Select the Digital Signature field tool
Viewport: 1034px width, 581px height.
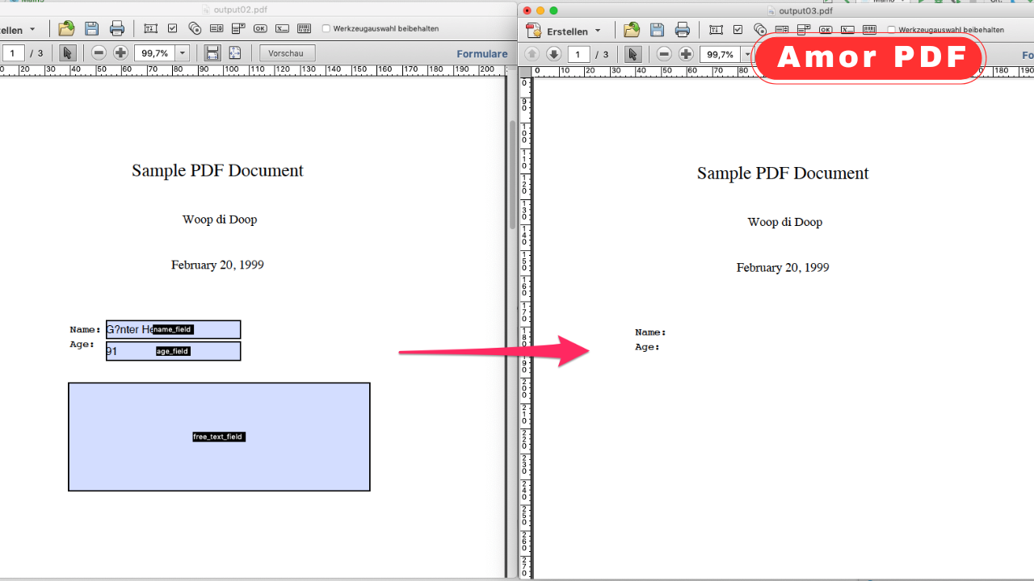tap(282, 28)
